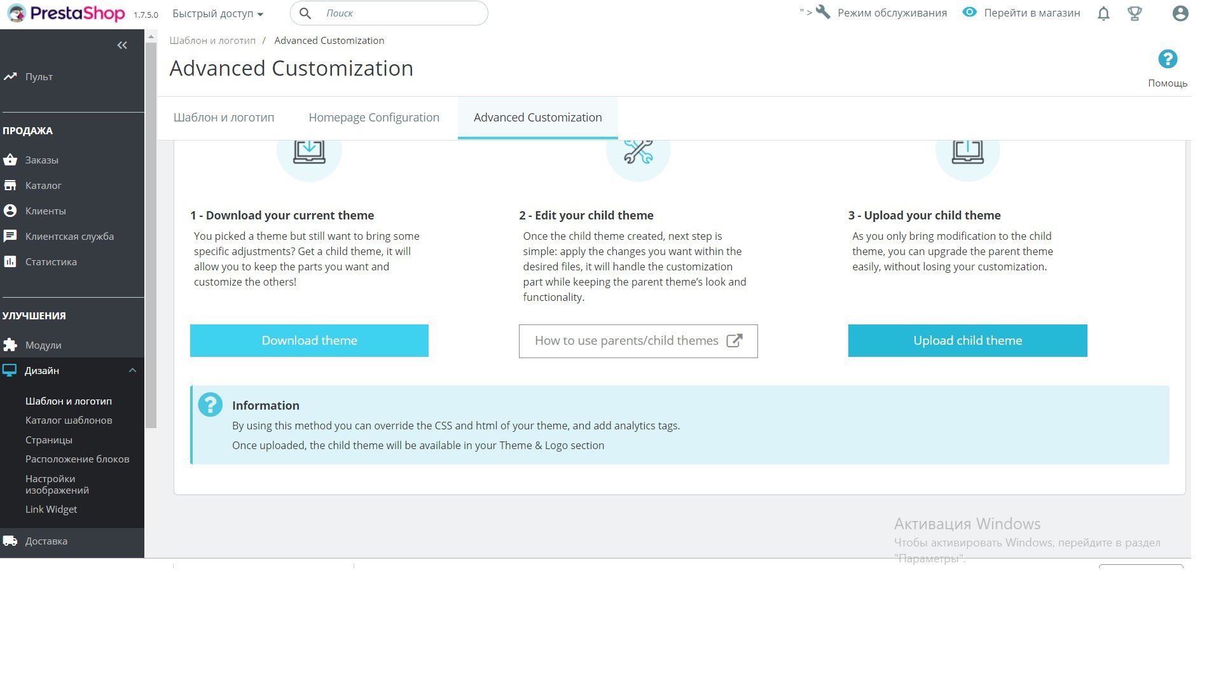This screenshot has height=687, width=1221.
Task: Open the user profile avatar icon
Action: pyautogui.click(x=1180, y=13)
